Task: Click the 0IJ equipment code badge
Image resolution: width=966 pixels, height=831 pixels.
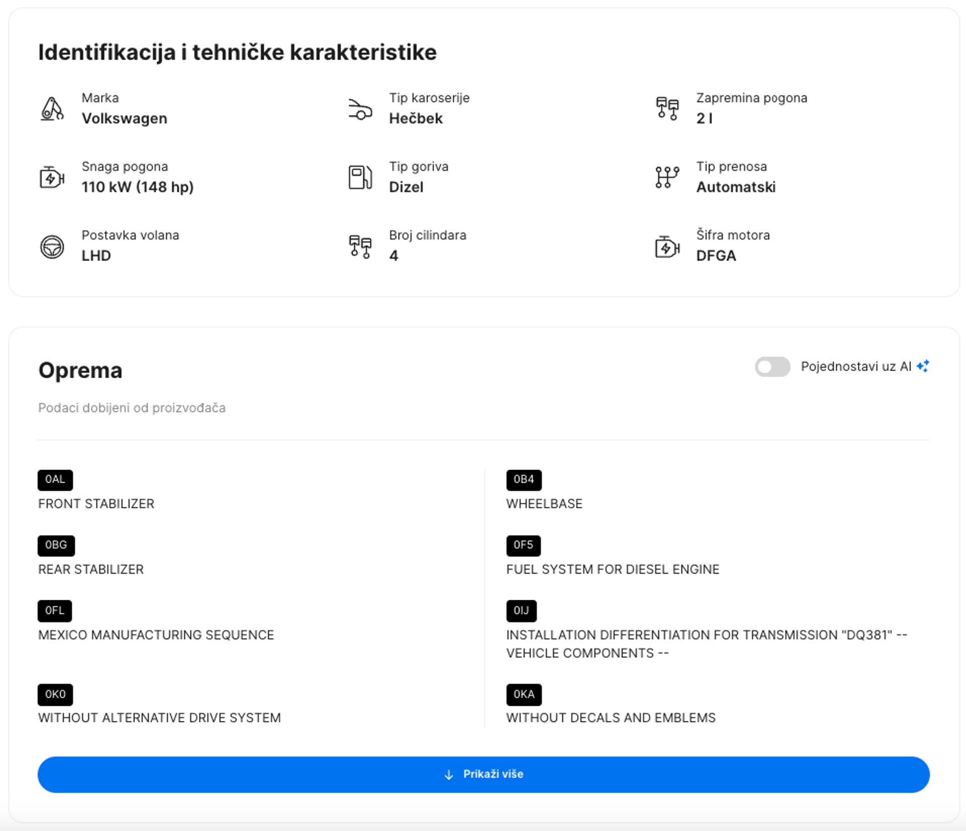Action: [521, 611]
